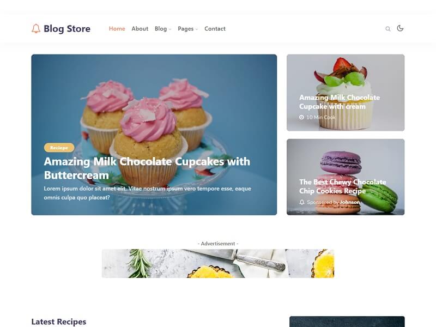Click the bell logo icon beside Blog Store
Screen dimensions: 436x327
pos(36,29)
